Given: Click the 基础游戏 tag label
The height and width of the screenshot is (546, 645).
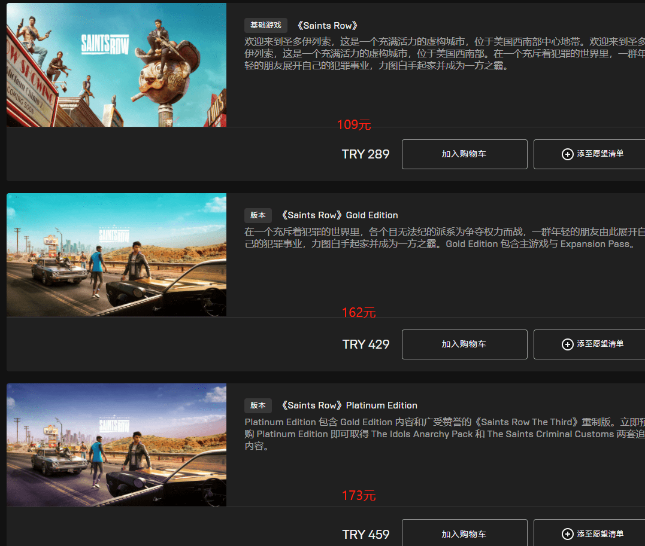Looking at the screenshot, I should coord(266,26).
